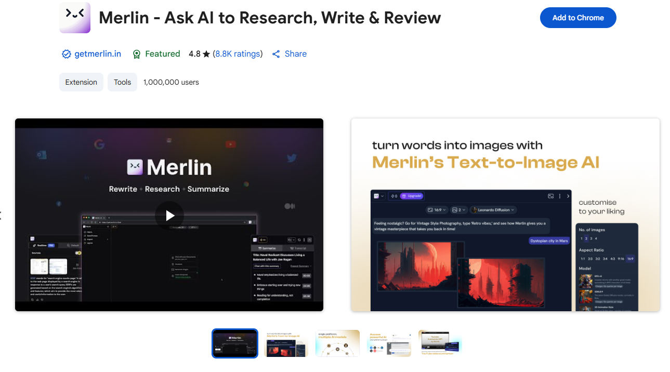
Task: Click the Featured badge icon
Action: click(137, 54)
